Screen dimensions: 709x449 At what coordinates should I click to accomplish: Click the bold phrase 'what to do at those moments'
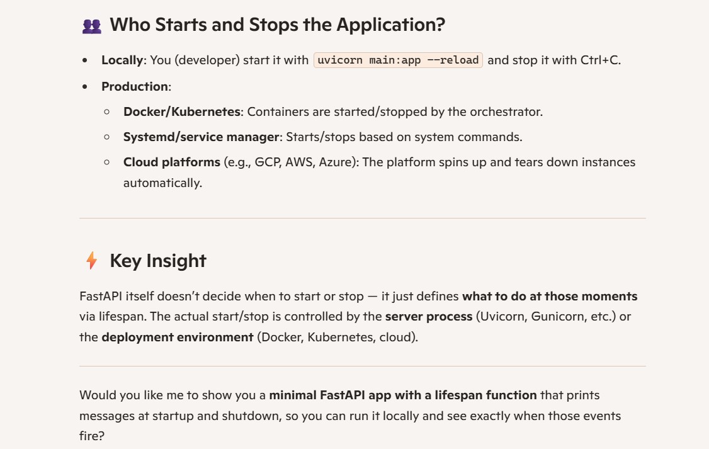click(x=550, y=296)
